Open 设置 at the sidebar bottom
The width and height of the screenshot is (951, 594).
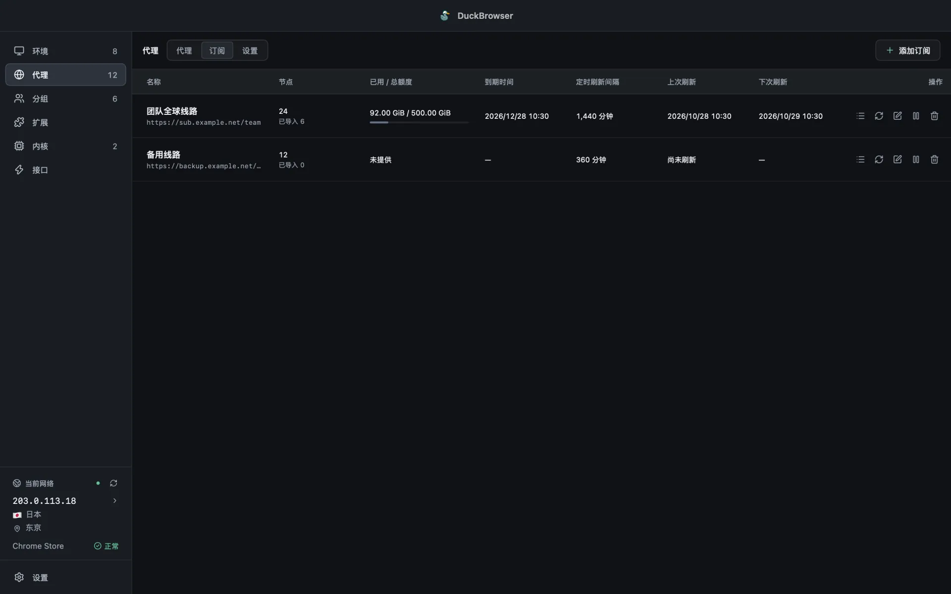[65, 577]
